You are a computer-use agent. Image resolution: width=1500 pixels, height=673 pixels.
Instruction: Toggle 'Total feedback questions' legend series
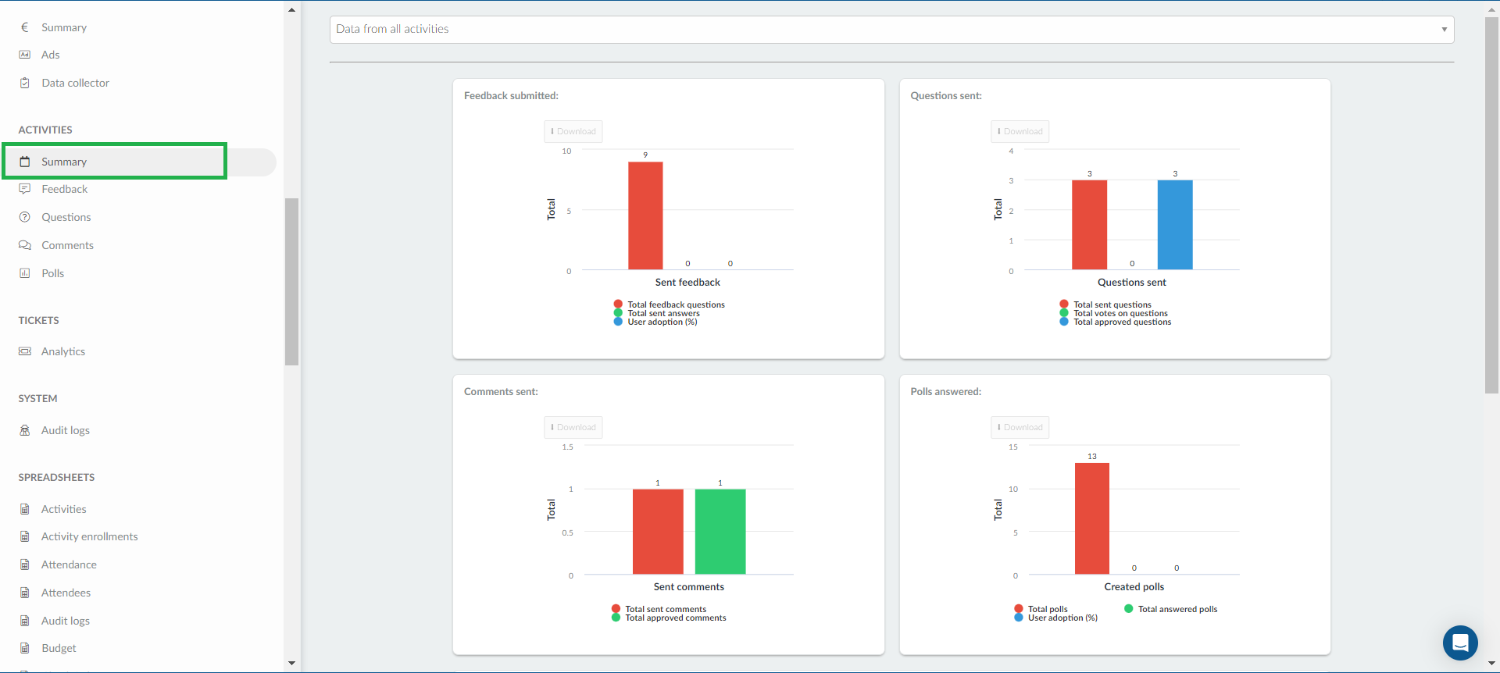[x=670, y=304]
